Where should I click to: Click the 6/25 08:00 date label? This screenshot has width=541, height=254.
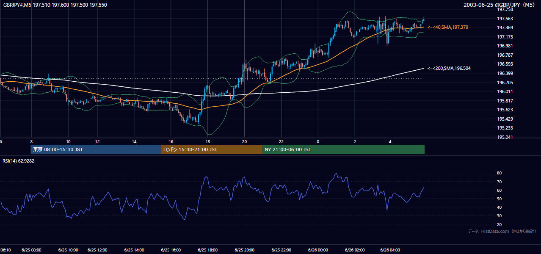32,250
